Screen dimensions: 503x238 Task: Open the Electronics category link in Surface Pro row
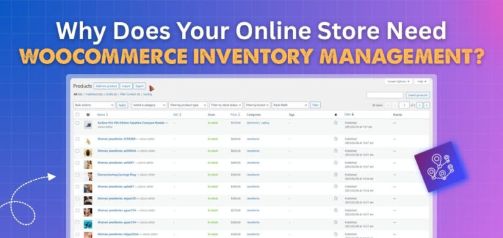(x=253, y=123)
